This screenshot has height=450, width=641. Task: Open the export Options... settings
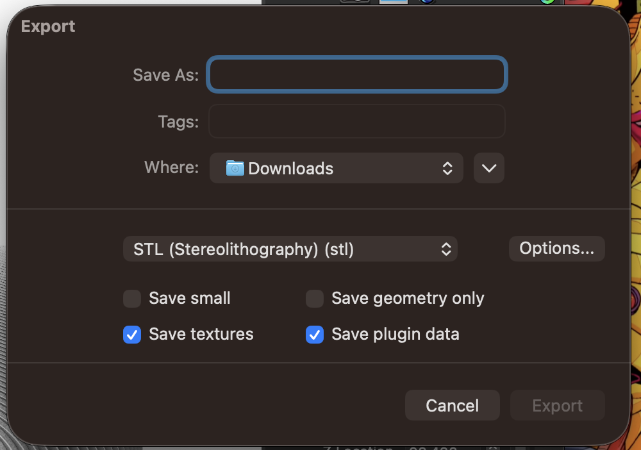556,249
